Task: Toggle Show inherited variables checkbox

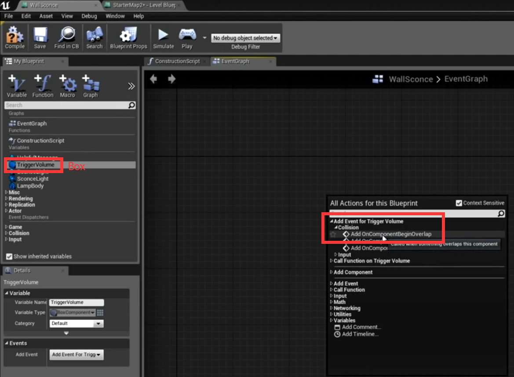Action: tap(9, 257)
